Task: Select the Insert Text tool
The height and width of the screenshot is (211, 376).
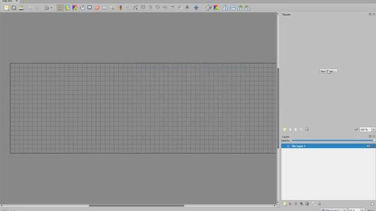Action: tap(187, 8)
